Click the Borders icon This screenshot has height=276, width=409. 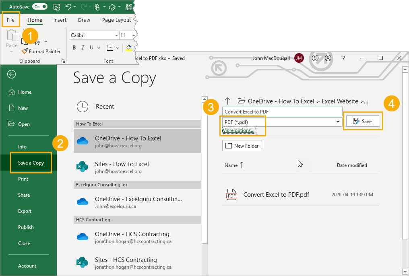(x=110, y=48)
